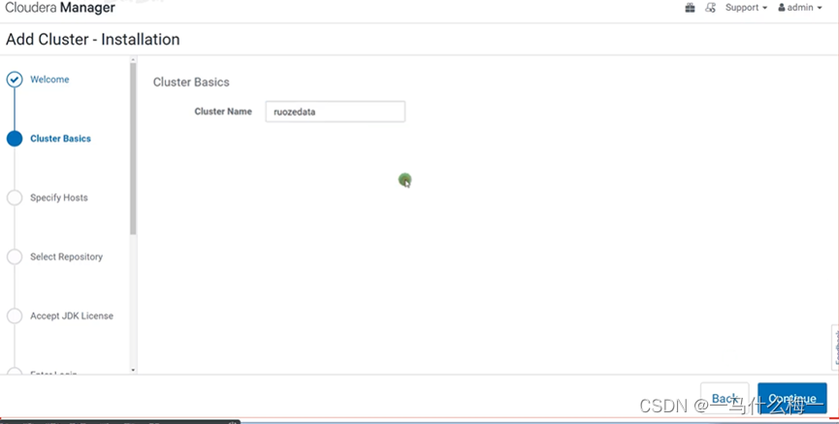The width and height of the screenshot is (839, 424).
Task: Click the steps sidebar scrollbar thumb
Action: (x=133, y=148)
